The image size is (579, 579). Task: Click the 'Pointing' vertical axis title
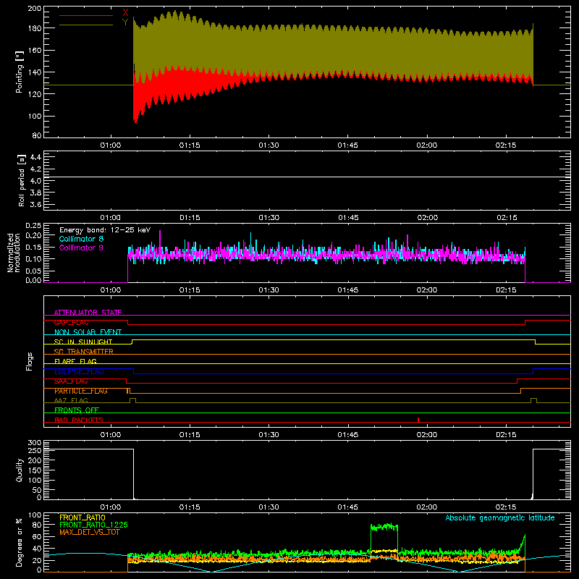click(x=20, y=72)
